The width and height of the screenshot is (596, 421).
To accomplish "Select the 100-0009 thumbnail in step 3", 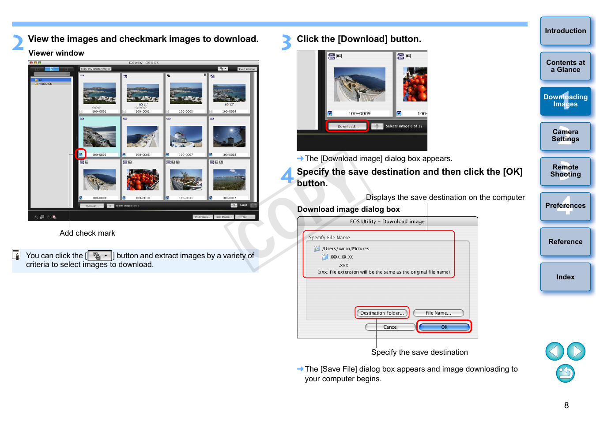I will coord(359,84).
